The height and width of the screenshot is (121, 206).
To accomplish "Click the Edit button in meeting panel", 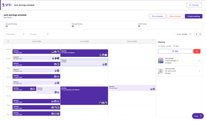I will pos(175,51).
